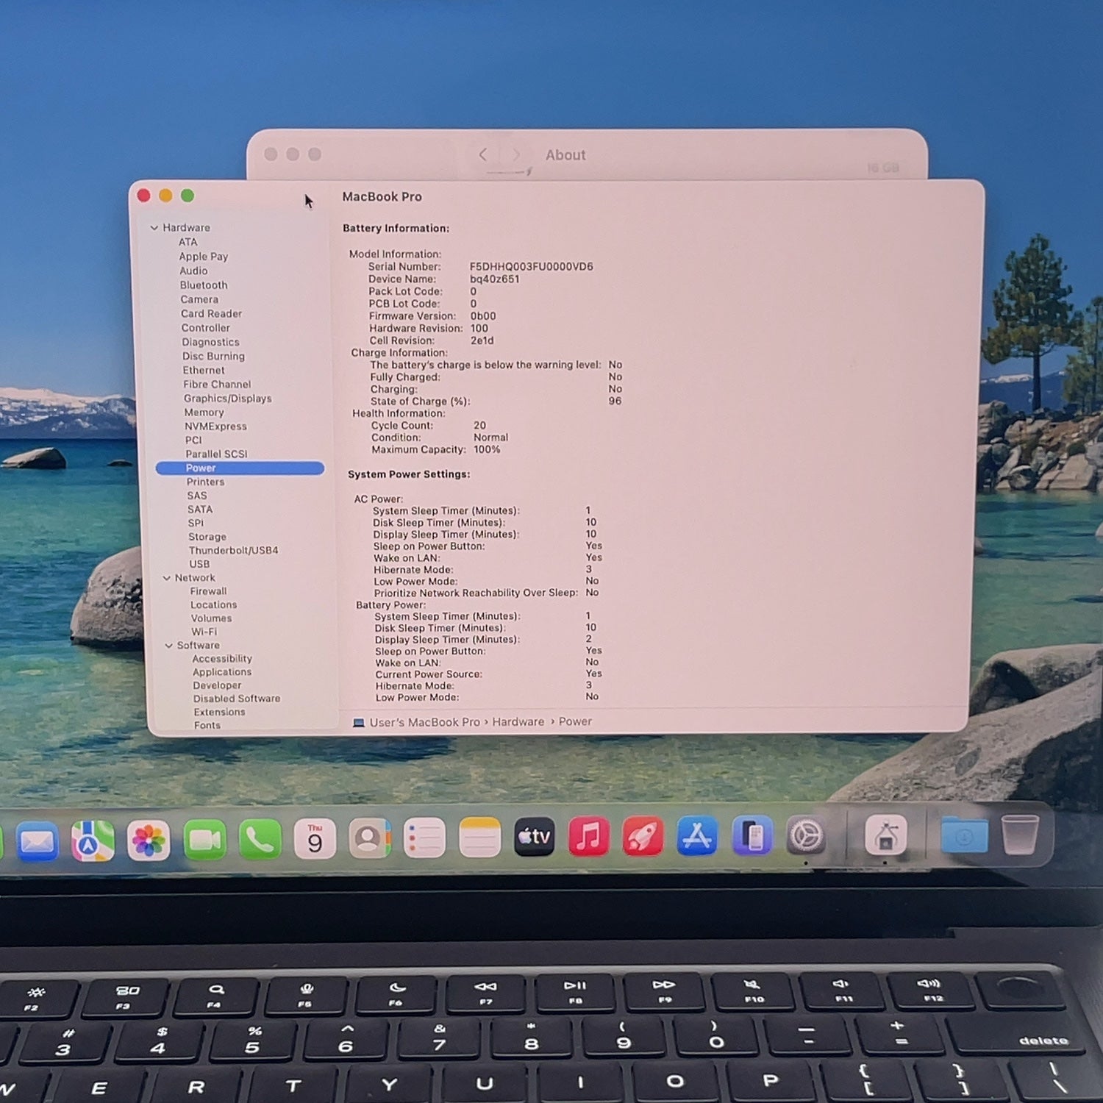Select Storage in the sidebar
This screenshot has height=1103, width=1103.
point(207,538)
